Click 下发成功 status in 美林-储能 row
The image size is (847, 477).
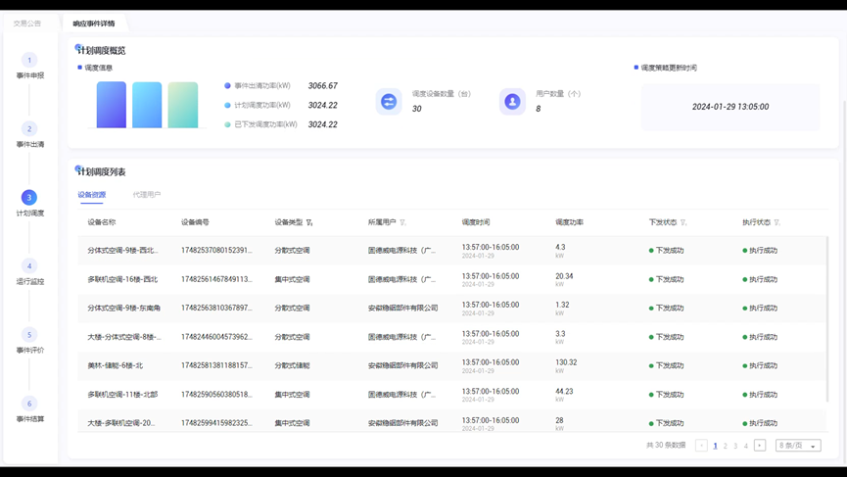click(666, 365)
